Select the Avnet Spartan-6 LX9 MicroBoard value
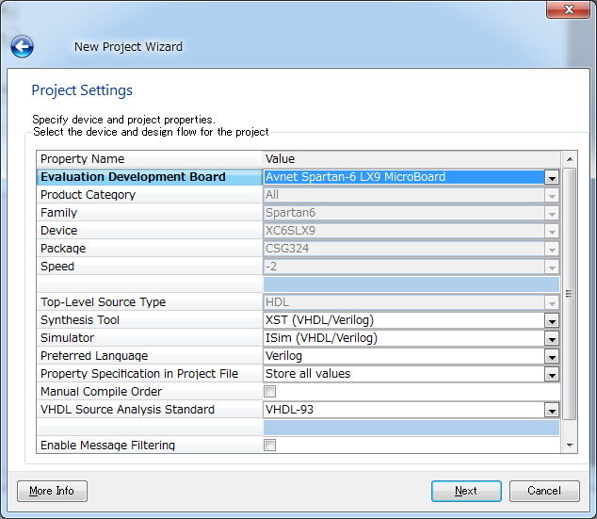Image resolution: width=597 pixels, height=519 pixels. (404, 177)
